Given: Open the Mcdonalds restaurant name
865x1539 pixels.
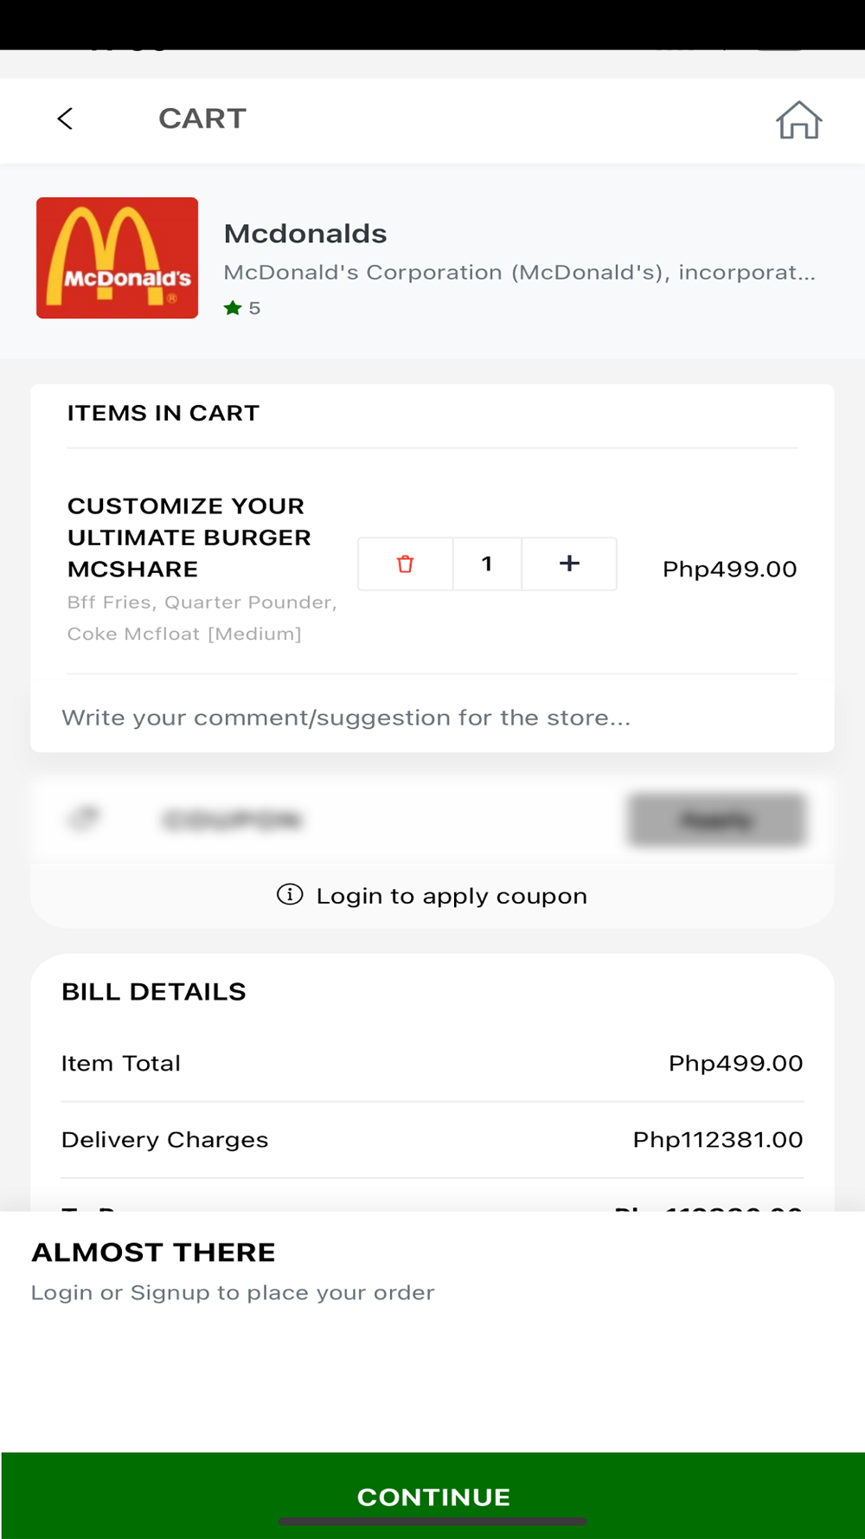Looking at the screenshot, I should click(x=304, y=234).
